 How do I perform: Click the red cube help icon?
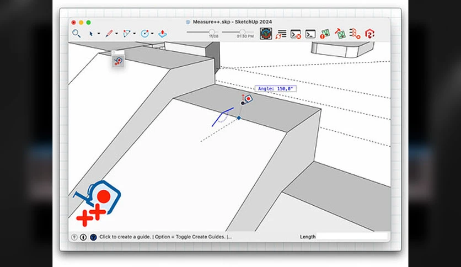(x=369, y=34)
